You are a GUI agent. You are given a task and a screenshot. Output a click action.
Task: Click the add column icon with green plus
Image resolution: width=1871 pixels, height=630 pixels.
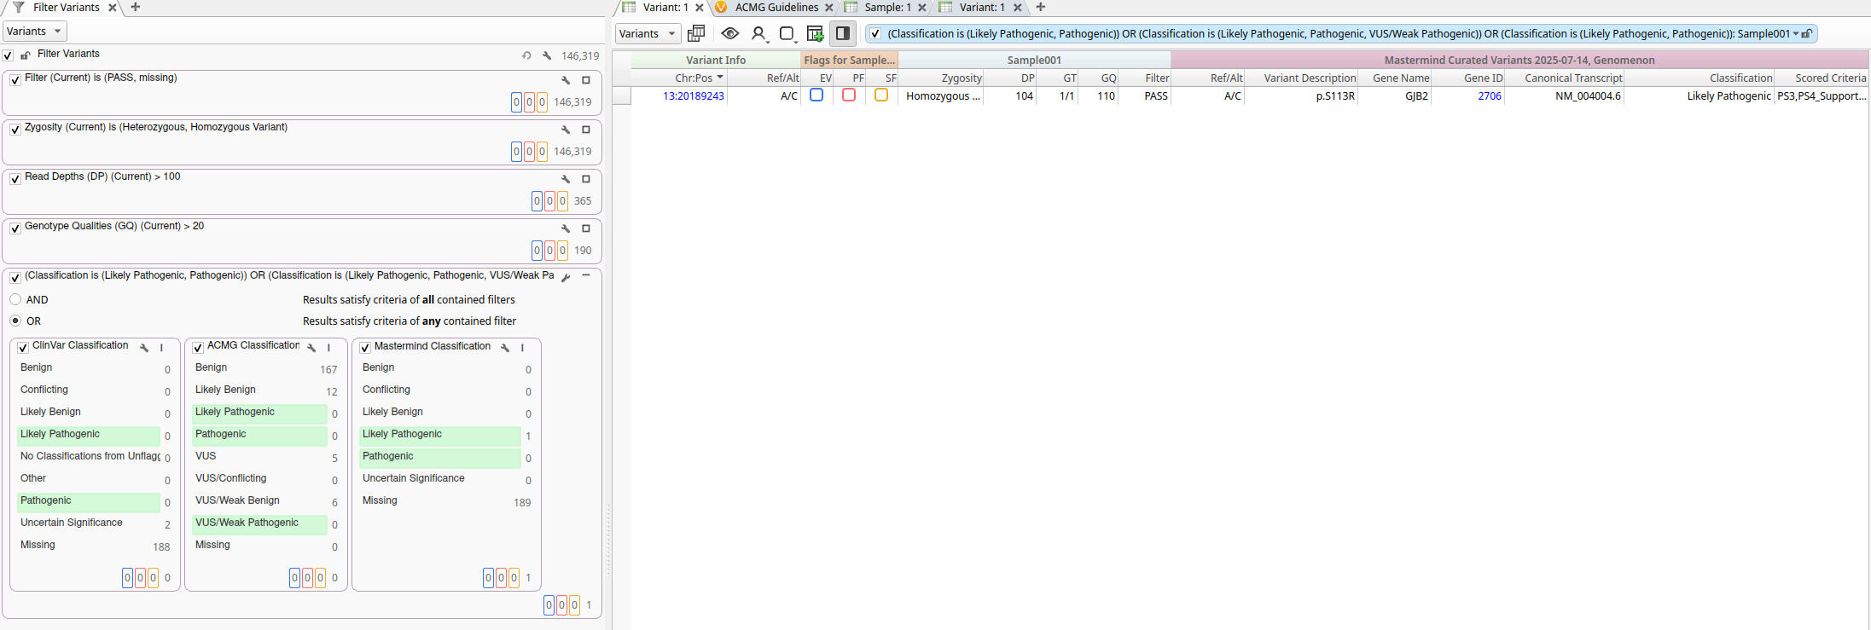point(815,33)
